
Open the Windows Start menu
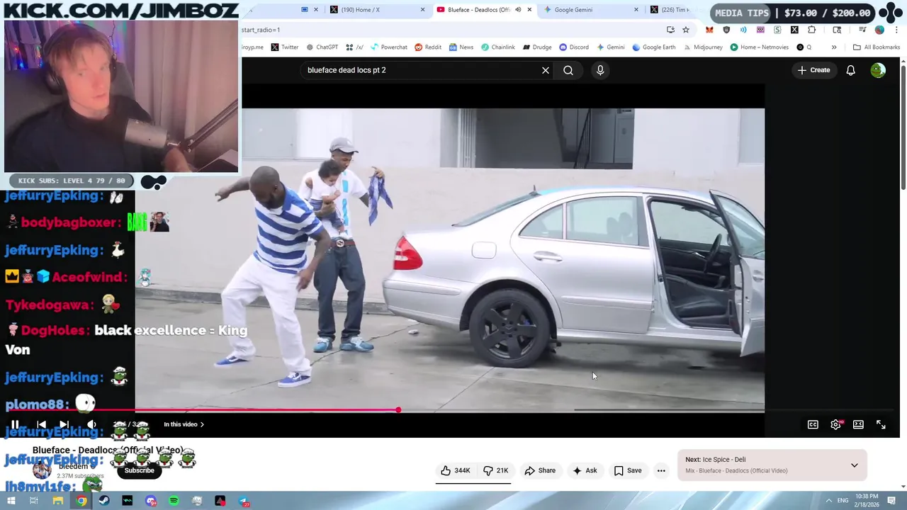pyautogui.click(x=11, y=501)
